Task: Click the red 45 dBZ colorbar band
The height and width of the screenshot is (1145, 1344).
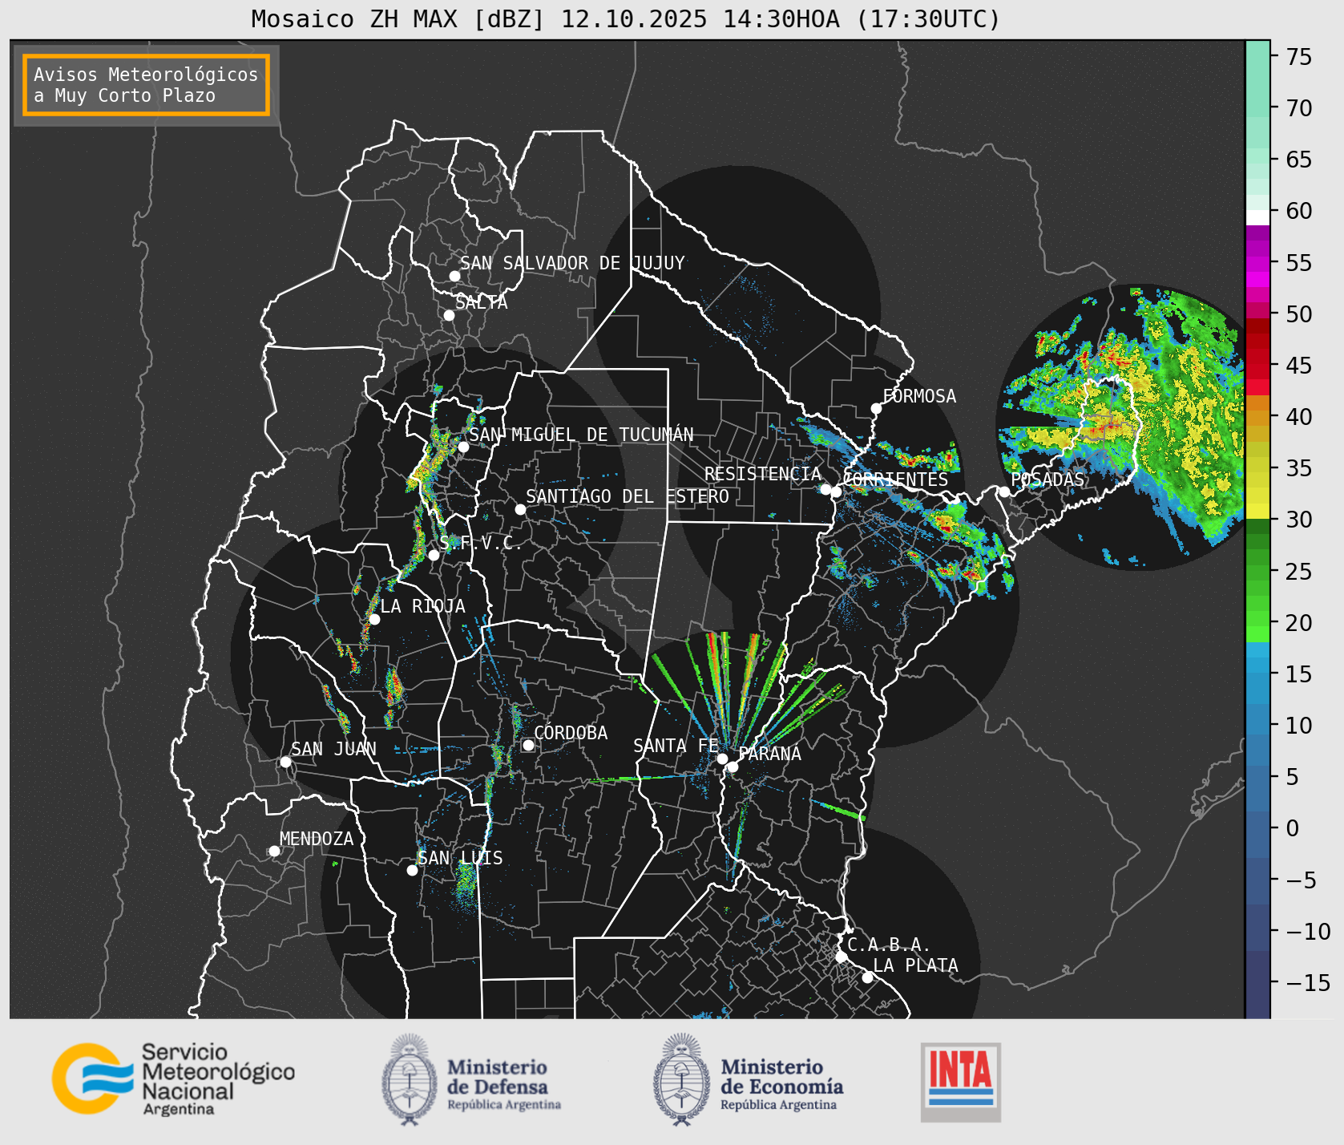Action: pyautogui.click(x=1257, y=365)
